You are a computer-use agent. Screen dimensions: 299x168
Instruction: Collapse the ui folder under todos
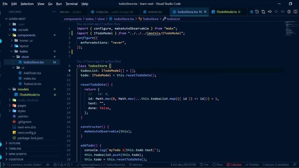(23, 68)
